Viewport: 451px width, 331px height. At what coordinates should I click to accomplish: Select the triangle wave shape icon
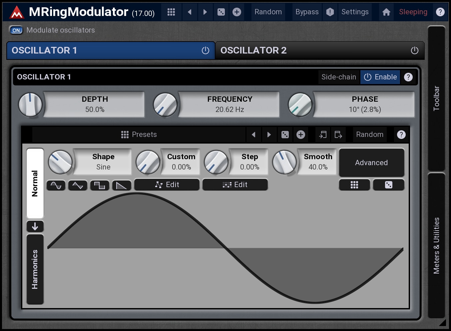pyautogui.click(x=78, y=185)
